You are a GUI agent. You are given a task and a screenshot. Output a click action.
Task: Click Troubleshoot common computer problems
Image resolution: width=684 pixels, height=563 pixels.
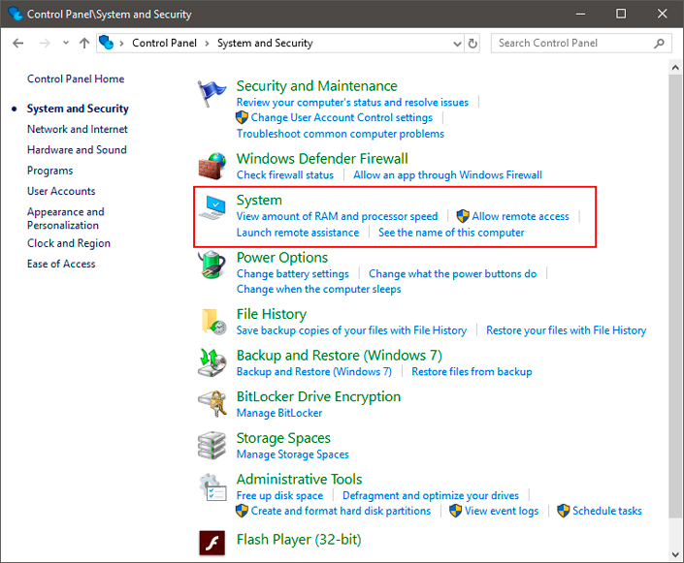[341, 134]
